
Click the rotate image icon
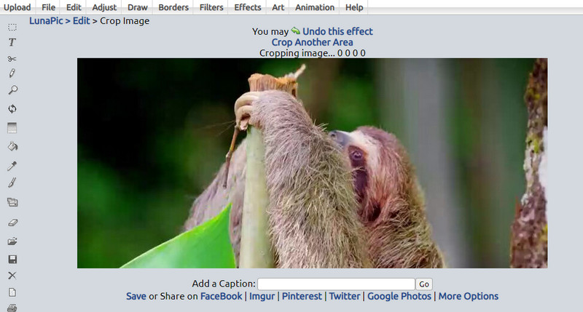click(x=12, y=109)
